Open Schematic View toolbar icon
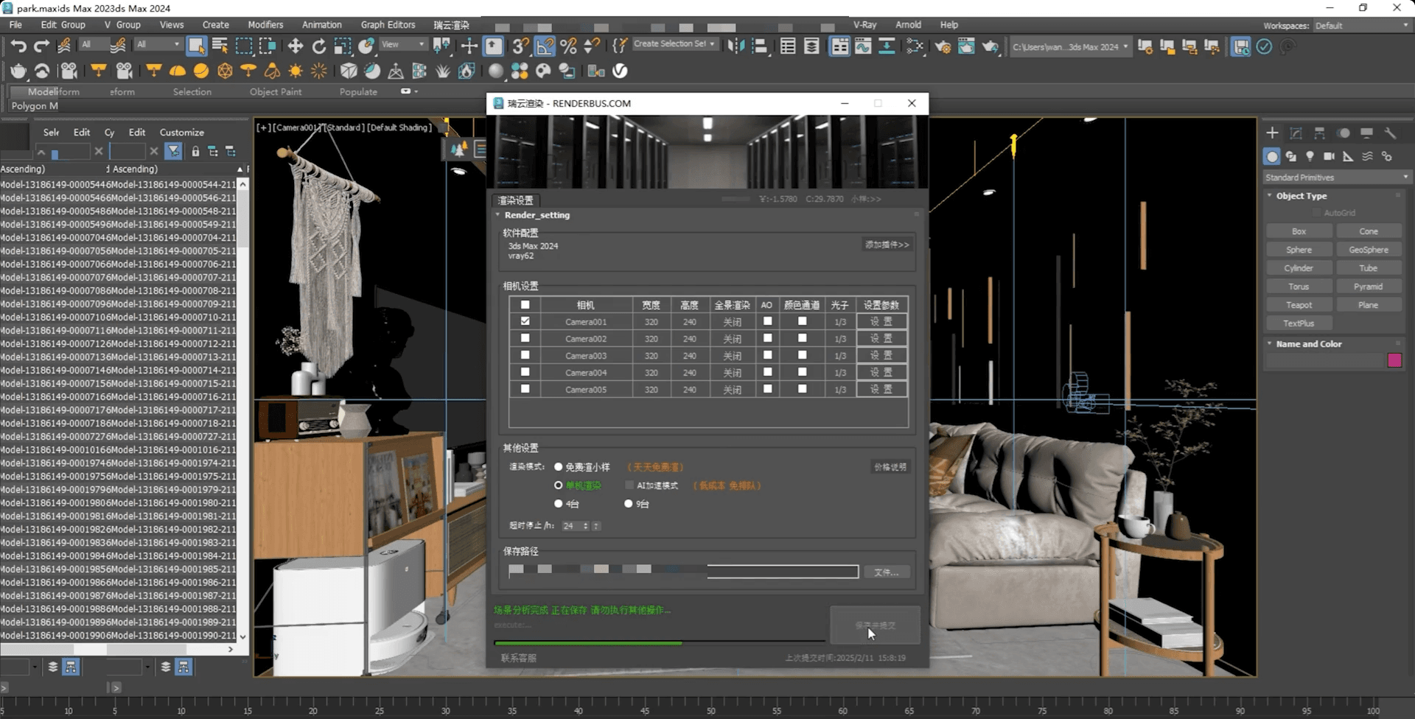1415x719 pixels. click(x=887, y=46)
